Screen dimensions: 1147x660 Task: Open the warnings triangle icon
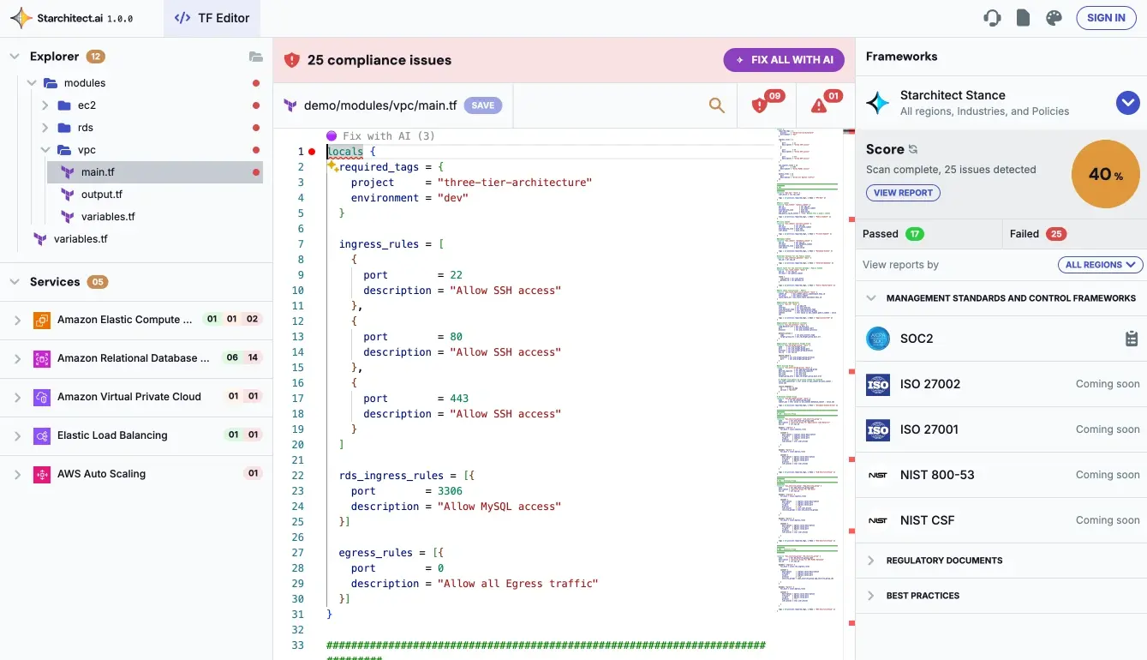coord(819,105)
